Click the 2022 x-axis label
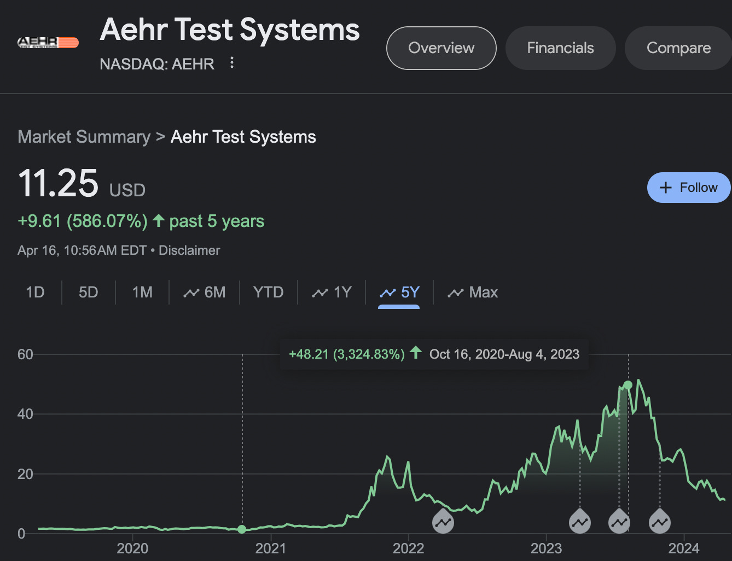The image size is (732, 561). pyautogui.click(x=408, y=548)
